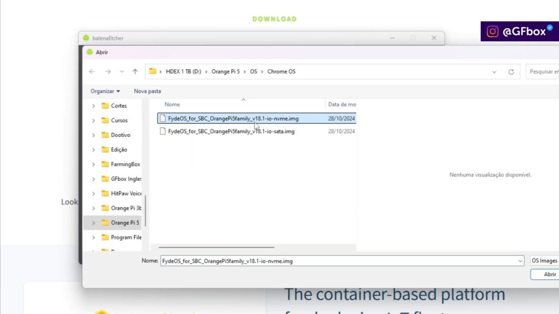Select the FarmingBox folder in sidebar
Image resolution: width=559 pixels, height=314 pixels.
coord(121,164)
